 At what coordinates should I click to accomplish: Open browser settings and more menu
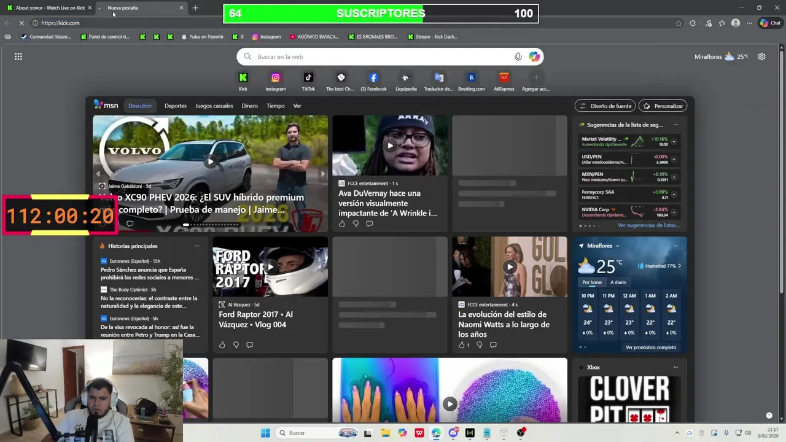coord(750,23)
